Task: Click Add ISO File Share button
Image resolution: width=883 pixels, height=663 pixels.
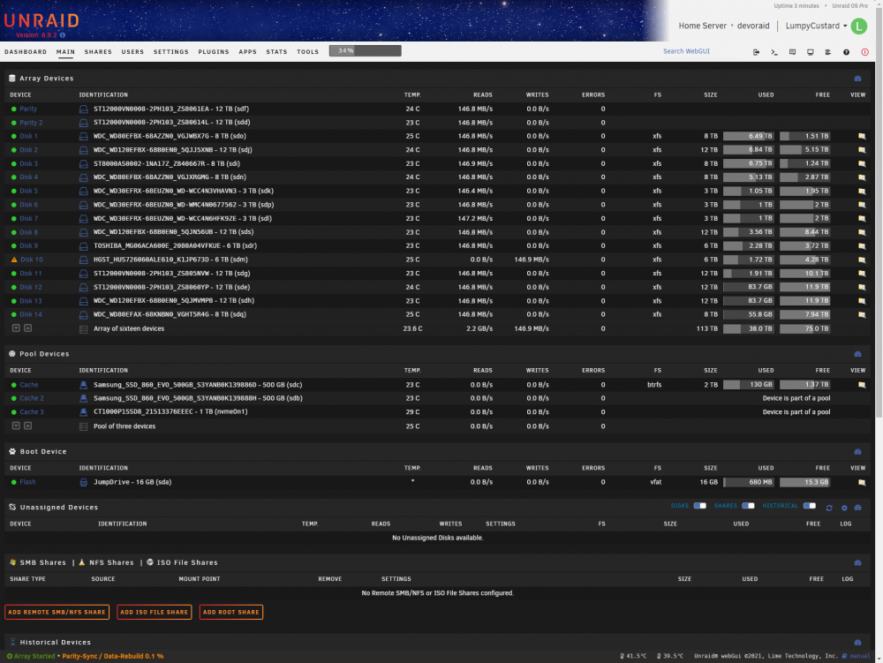Action: pyautogui.click(x=155, y=613)
